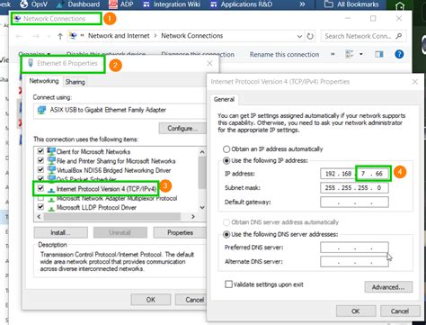Click the items list scroll down arrow
This screenshot has width=426, height=325.
coord(202,207)
